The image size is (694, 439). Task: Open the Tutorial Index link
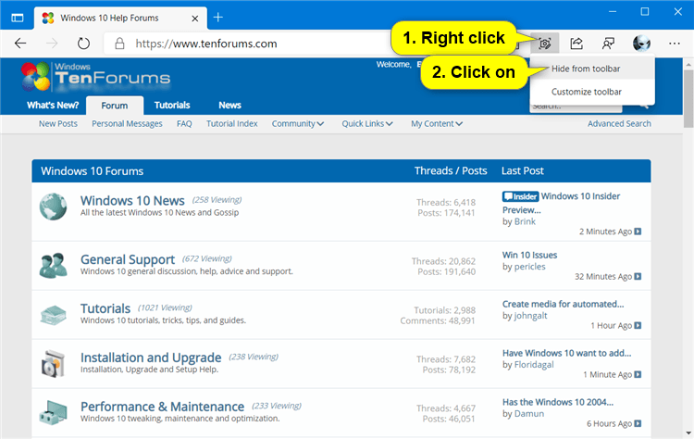pos(232,123)
